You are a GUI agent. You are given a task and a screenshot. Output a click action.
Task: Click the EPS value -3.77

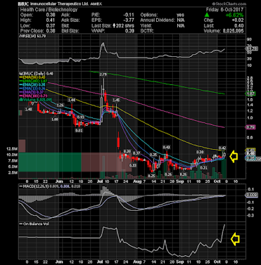pos(129,21)
